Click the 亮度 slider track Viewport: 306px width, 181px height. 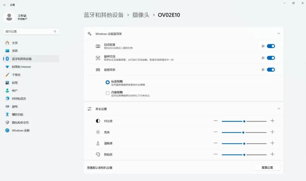tap(244, 132)
